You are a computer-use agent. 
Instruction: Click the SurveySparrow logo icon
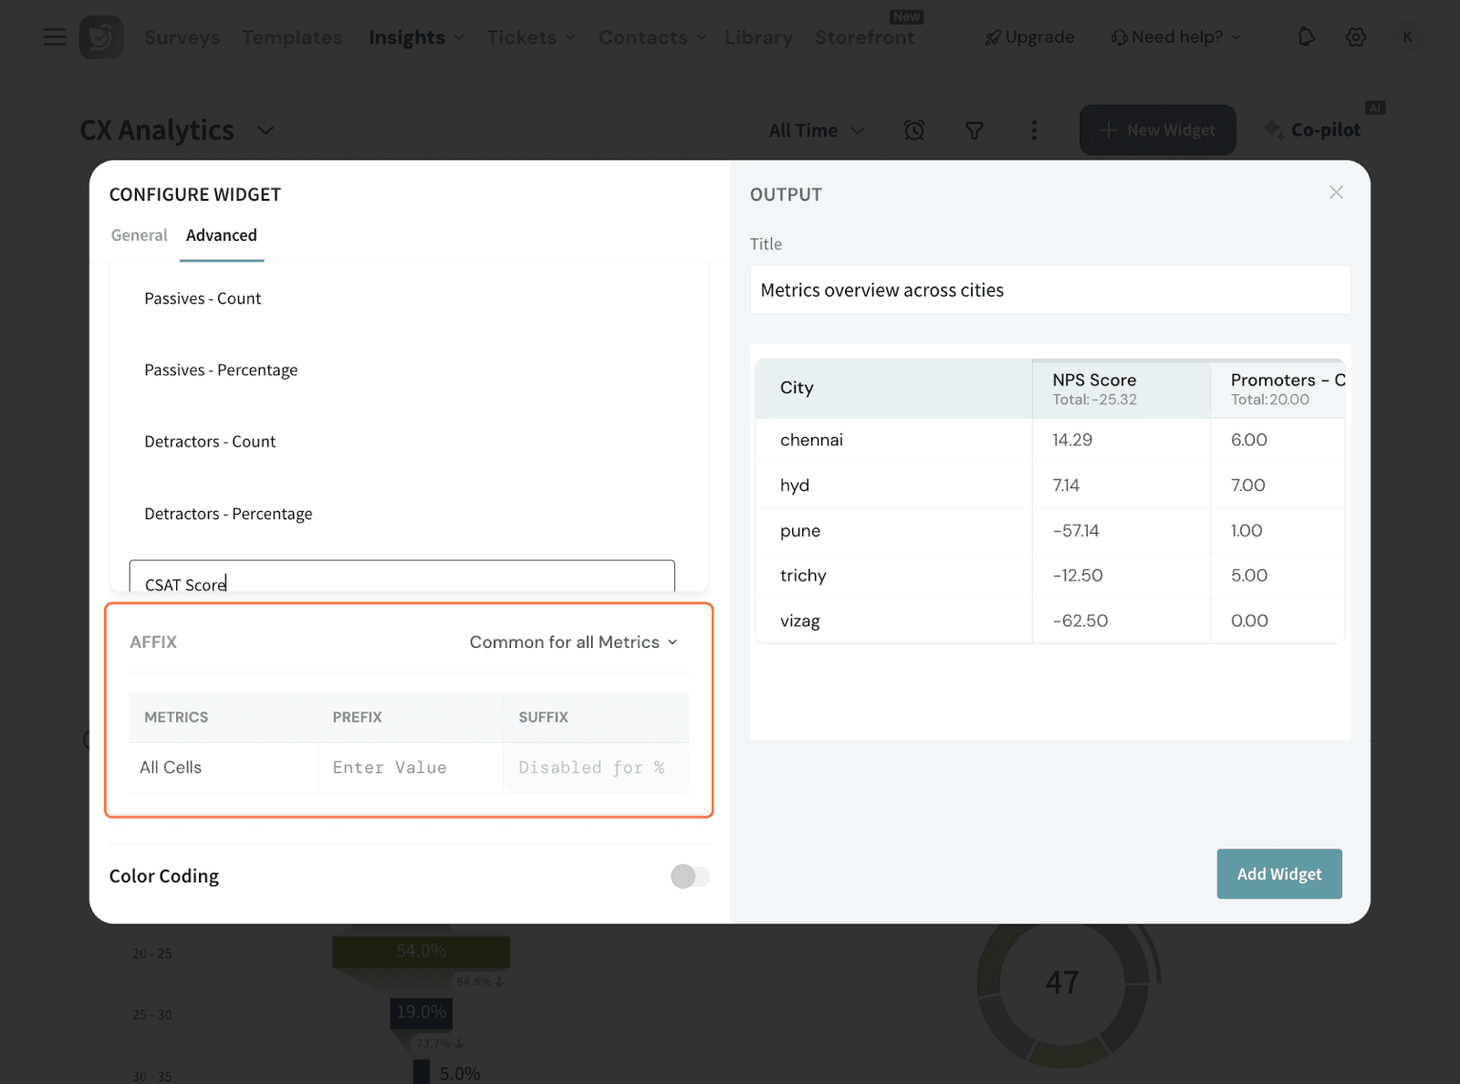(x=101, y=37)
